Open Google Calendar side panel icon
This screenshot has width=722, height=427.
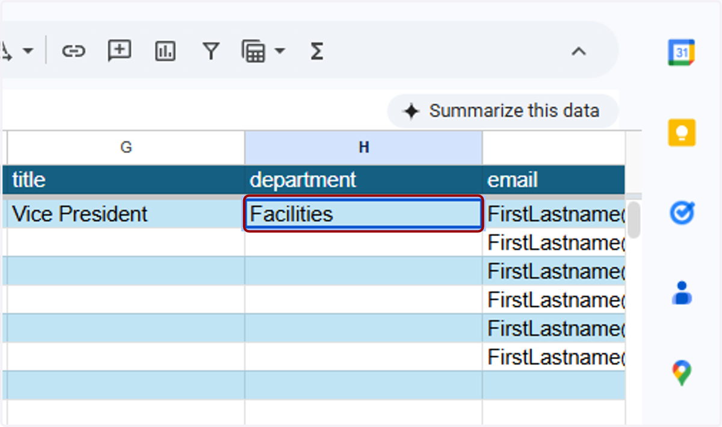pos(682,52)
